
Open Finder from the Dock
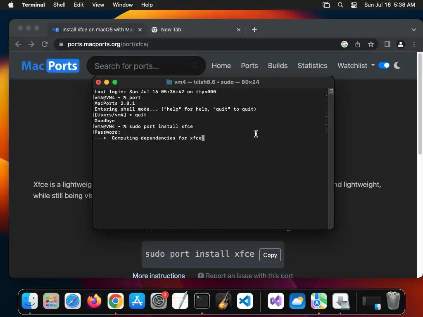(x=30, y=301)
